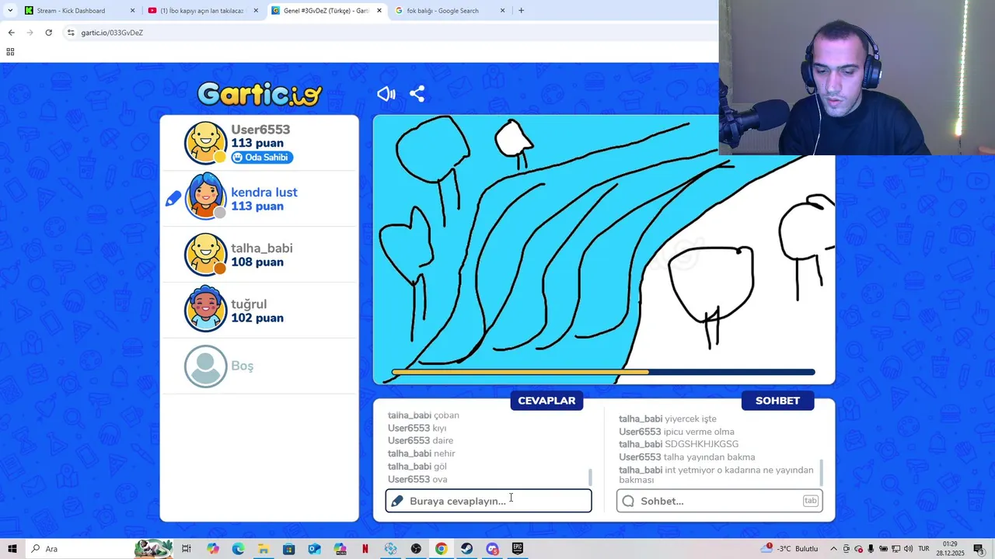Viewport: 995px width, 559px height.
Task: Open the weather widget -3°C Bulutlu
Action: (x=791, y=549)
